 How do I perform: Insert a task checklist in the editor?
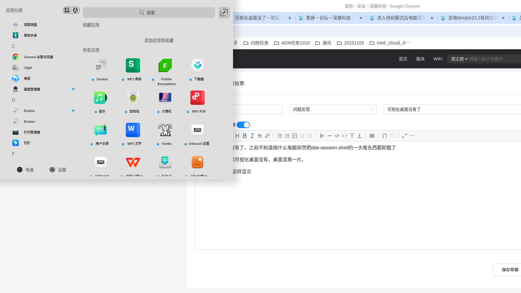(x=295, y=136)
